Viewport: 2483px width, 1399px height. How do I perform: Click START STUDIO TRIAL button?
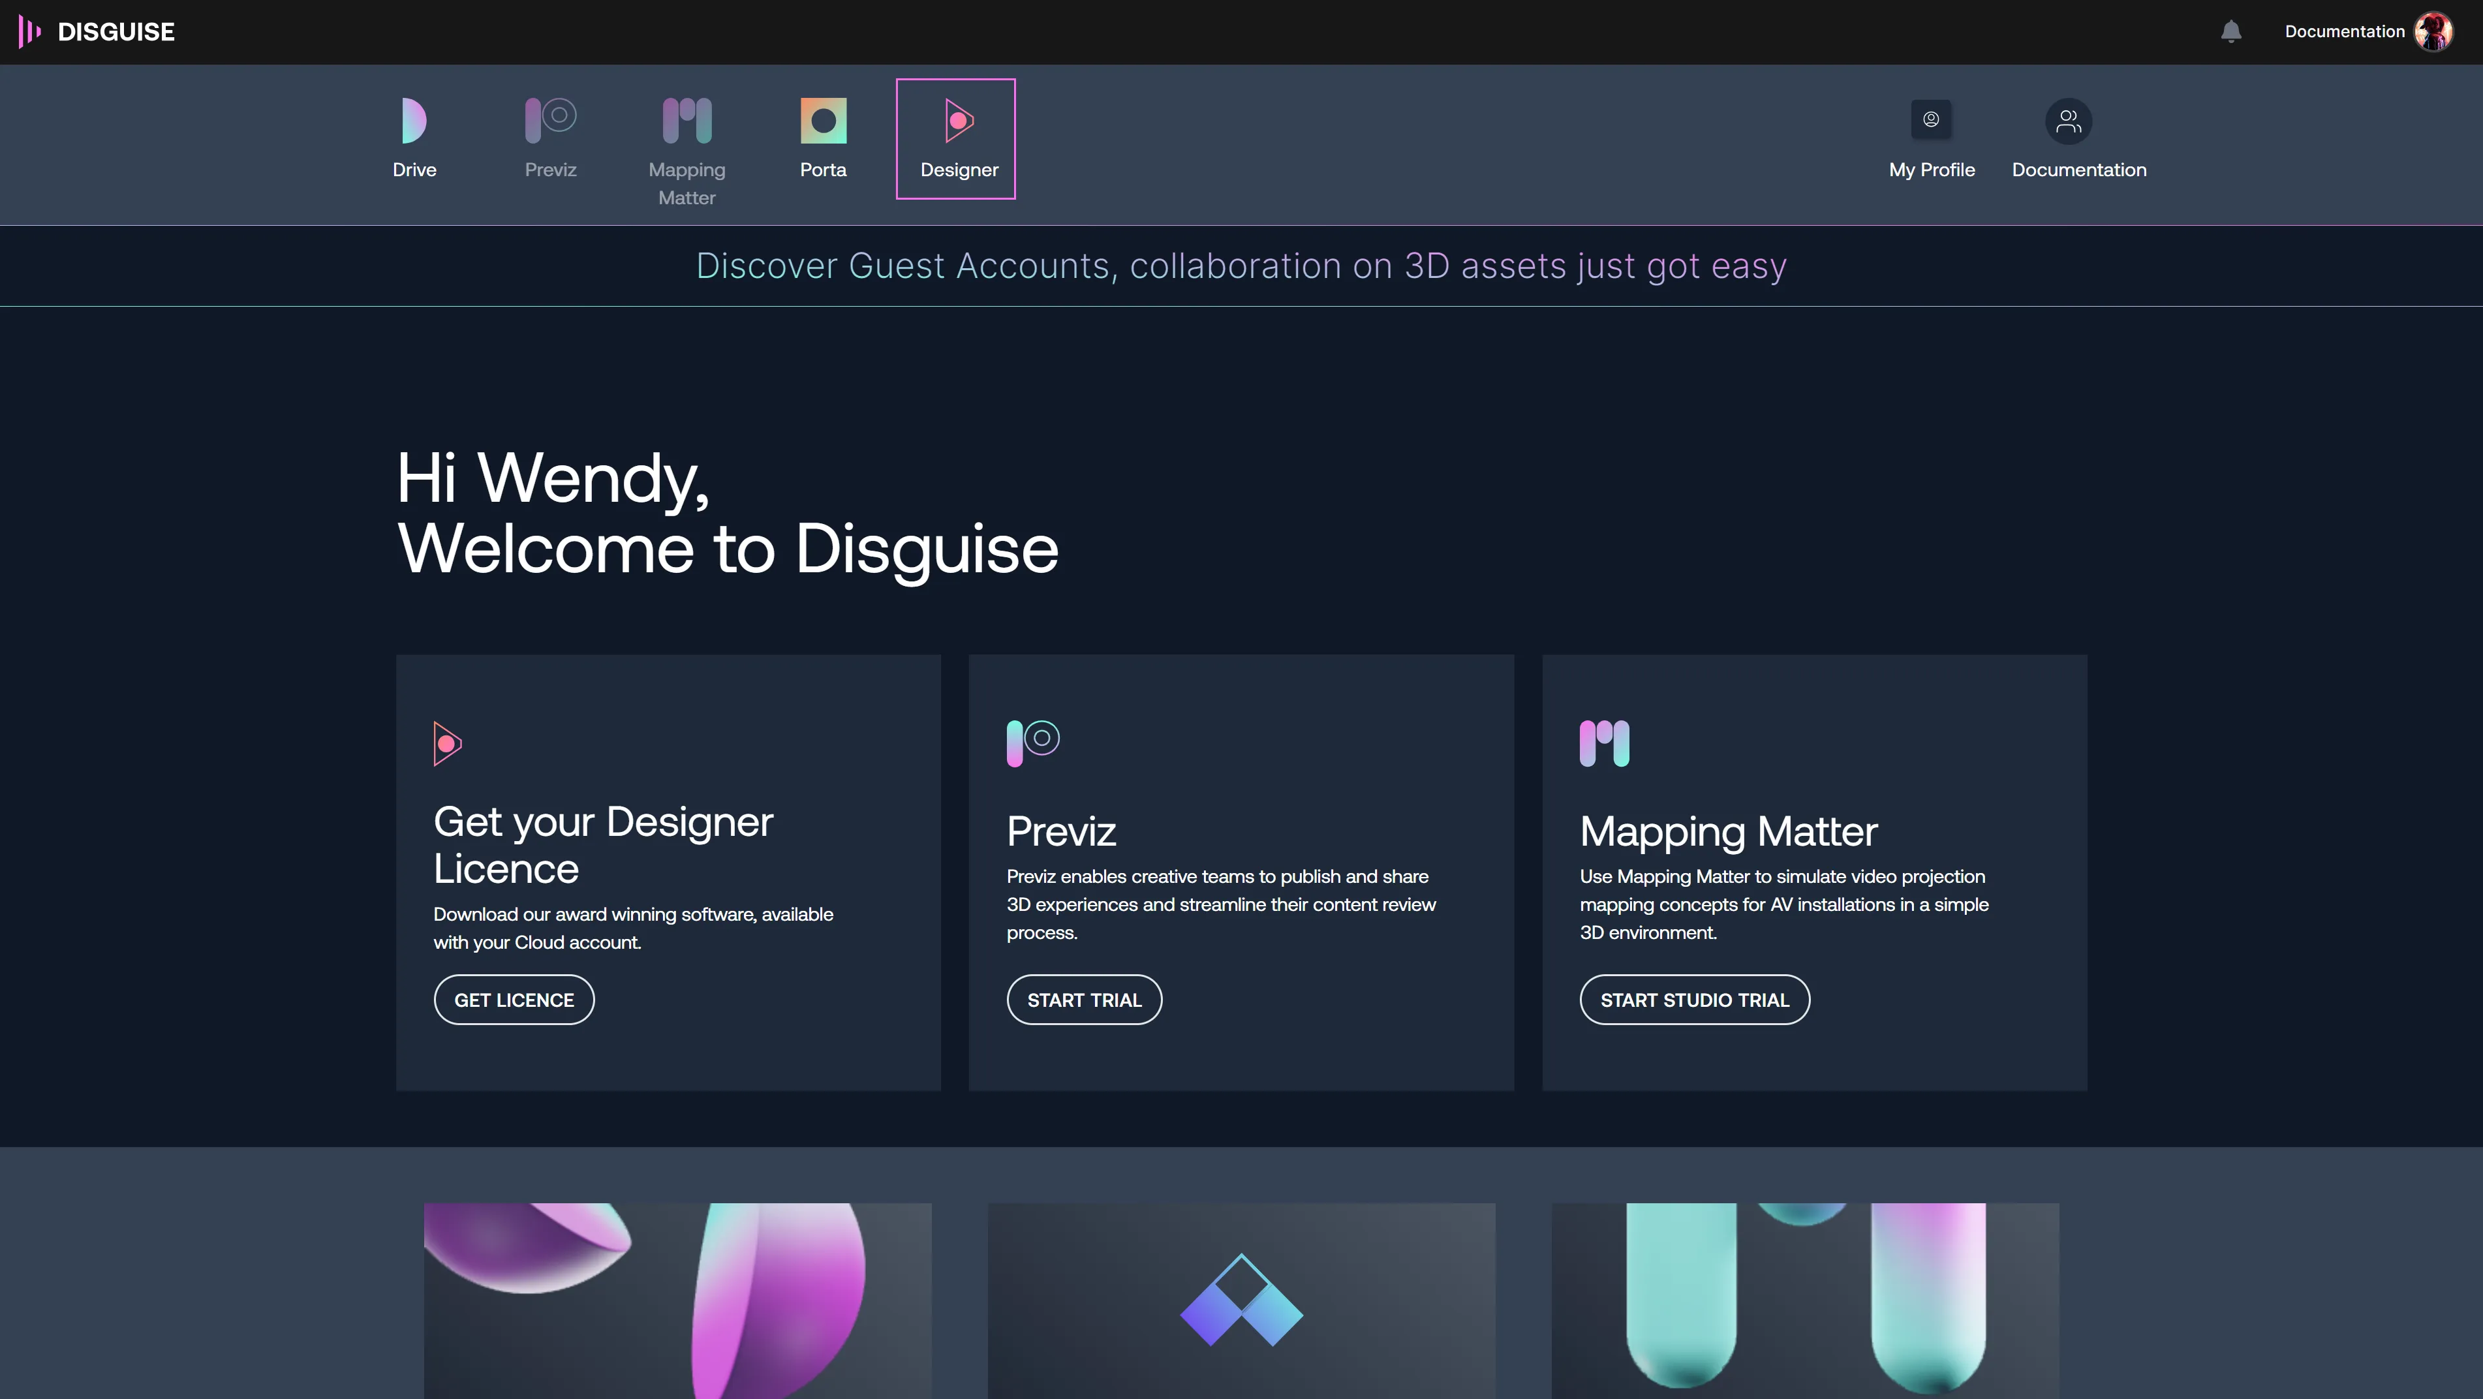pos(1693,999)
